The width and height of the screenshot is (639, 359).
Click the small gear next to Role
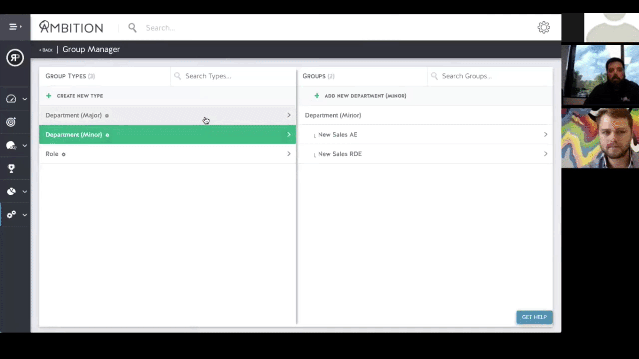pyautogui.click(x=63, y=154)
